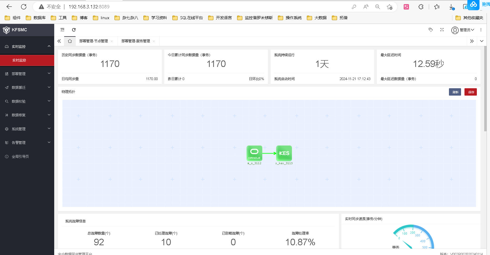Image resolution: width=490 pixels, height=255 pixels.
Task: Select the KES node s_kes_3113
Action: (284, 153)
